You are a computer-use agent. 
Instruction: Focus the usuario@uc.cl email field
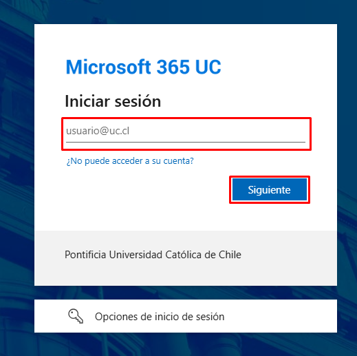[186, 134]
